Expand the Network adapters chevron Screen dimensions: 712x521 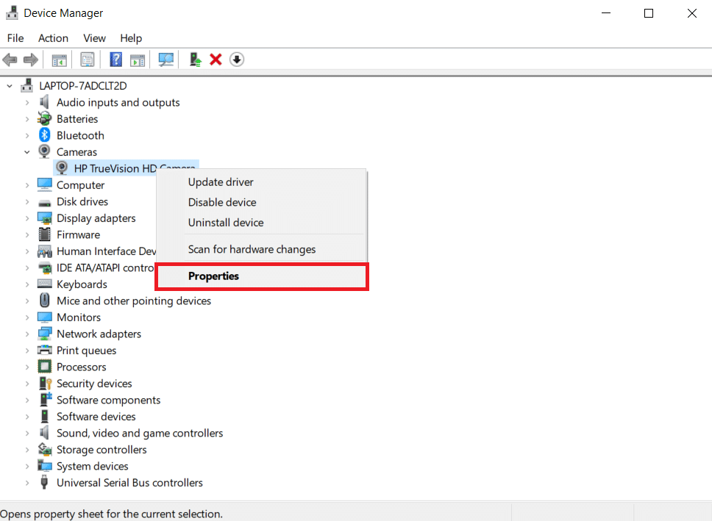point(27,334)
